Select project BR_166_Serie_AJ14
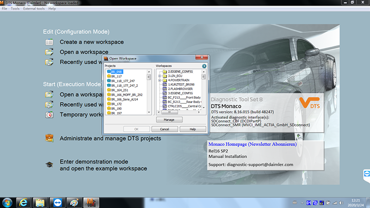Viewport: 370px width, 208px height. coord(124,99)
